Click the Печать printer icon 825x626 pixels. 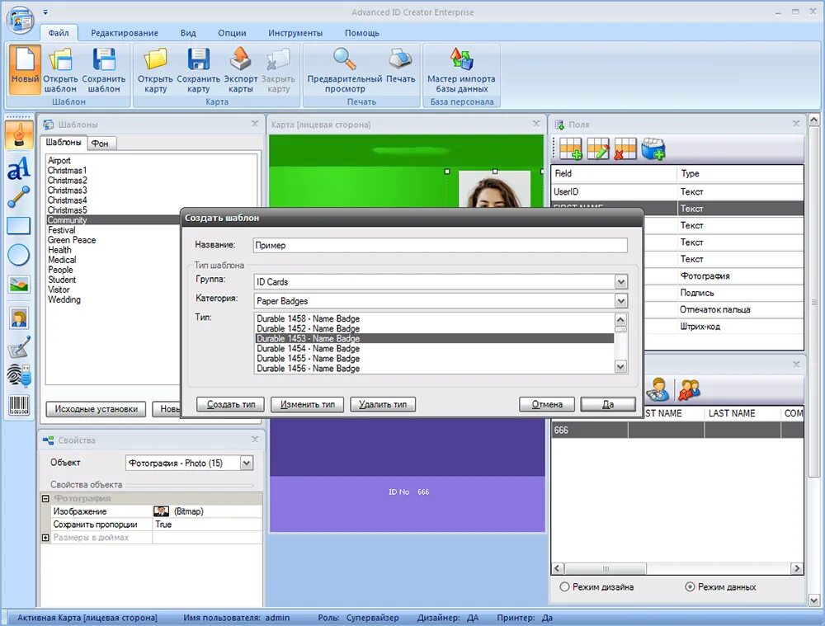click(400, 64)
